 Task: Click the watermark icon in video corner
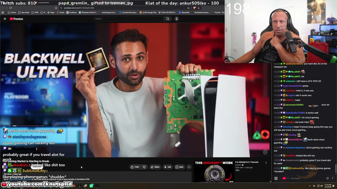265,152
